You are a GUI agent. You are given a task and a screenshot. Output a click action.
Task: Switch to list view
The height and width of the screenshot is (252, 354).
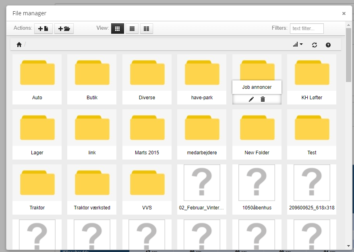click(x=132, y=29)
